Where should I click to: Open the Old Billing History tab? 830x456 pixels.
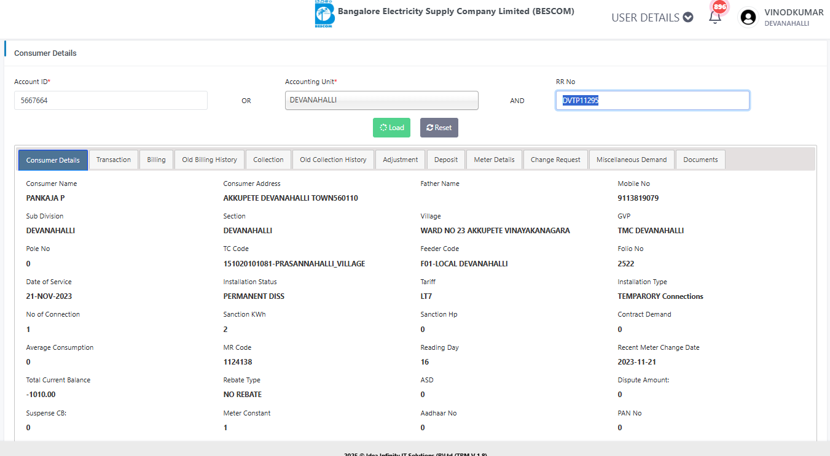pyautogui.click(x=209, y=160)
